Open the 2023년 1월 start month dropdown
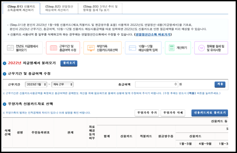 [36, 84]
